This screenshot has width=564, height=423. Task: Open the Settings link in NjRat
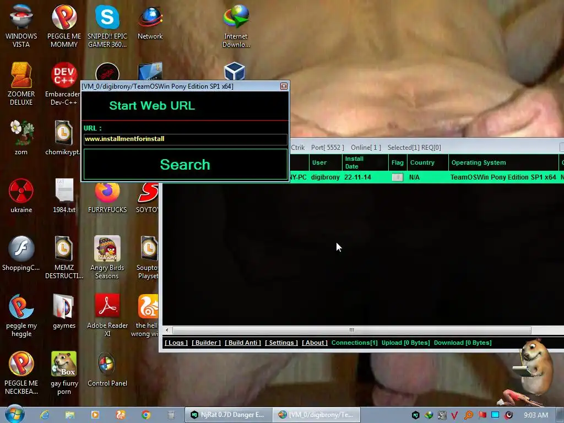pyautogui.click(x=281, y=343)
